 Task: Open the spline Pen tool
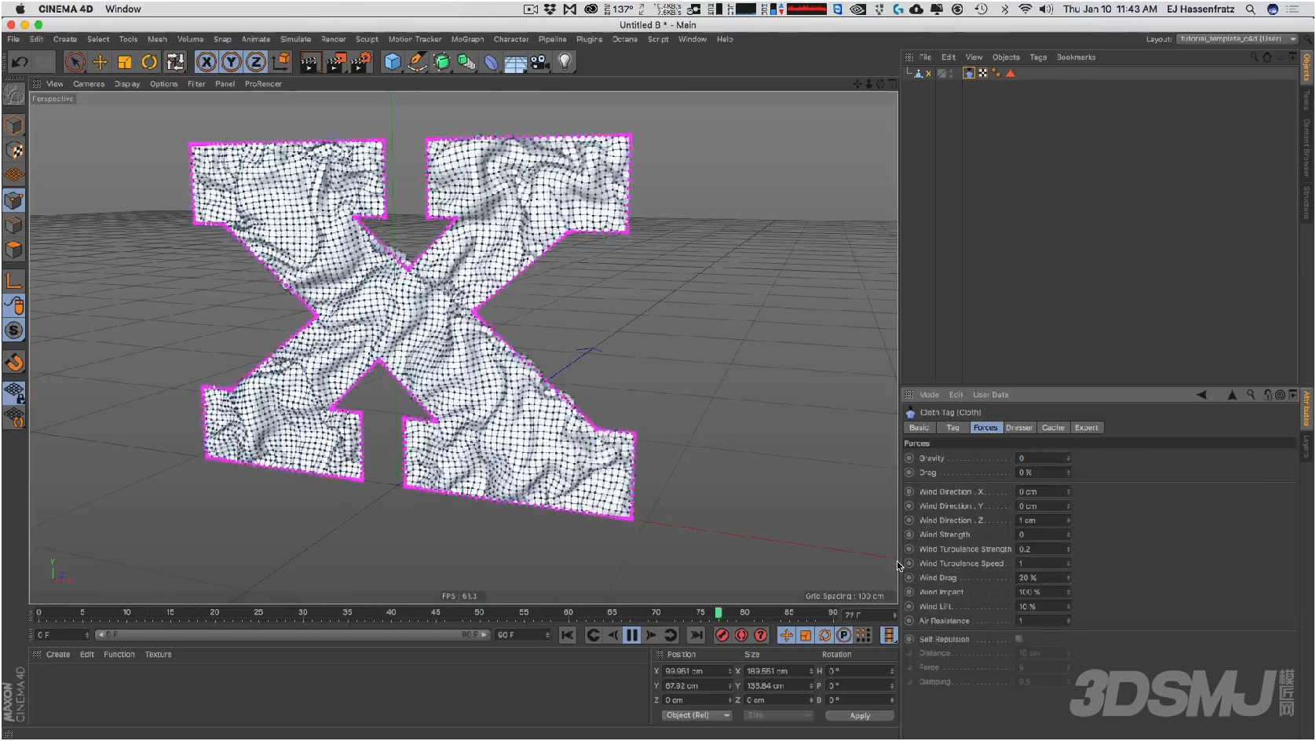coord(417,62)
